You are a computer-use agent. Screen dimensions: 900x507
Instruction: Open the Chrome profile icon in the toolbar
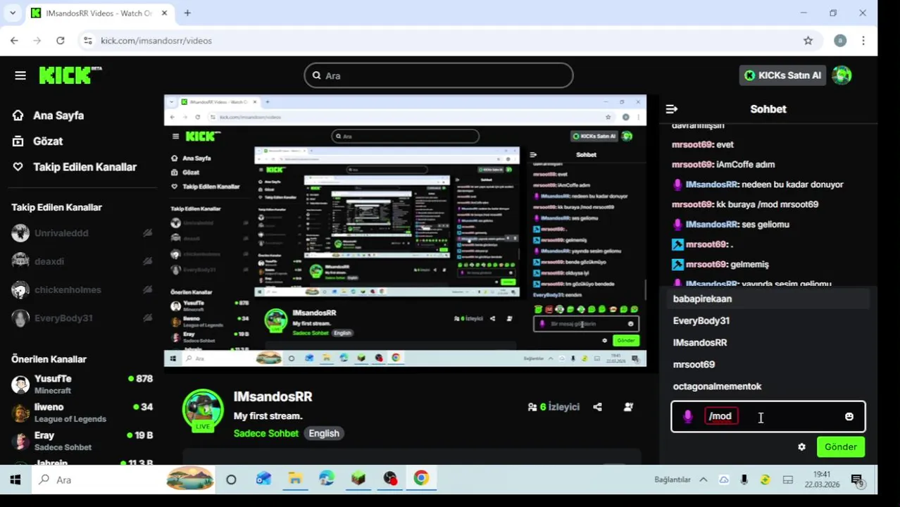click(x=840, y=41)
